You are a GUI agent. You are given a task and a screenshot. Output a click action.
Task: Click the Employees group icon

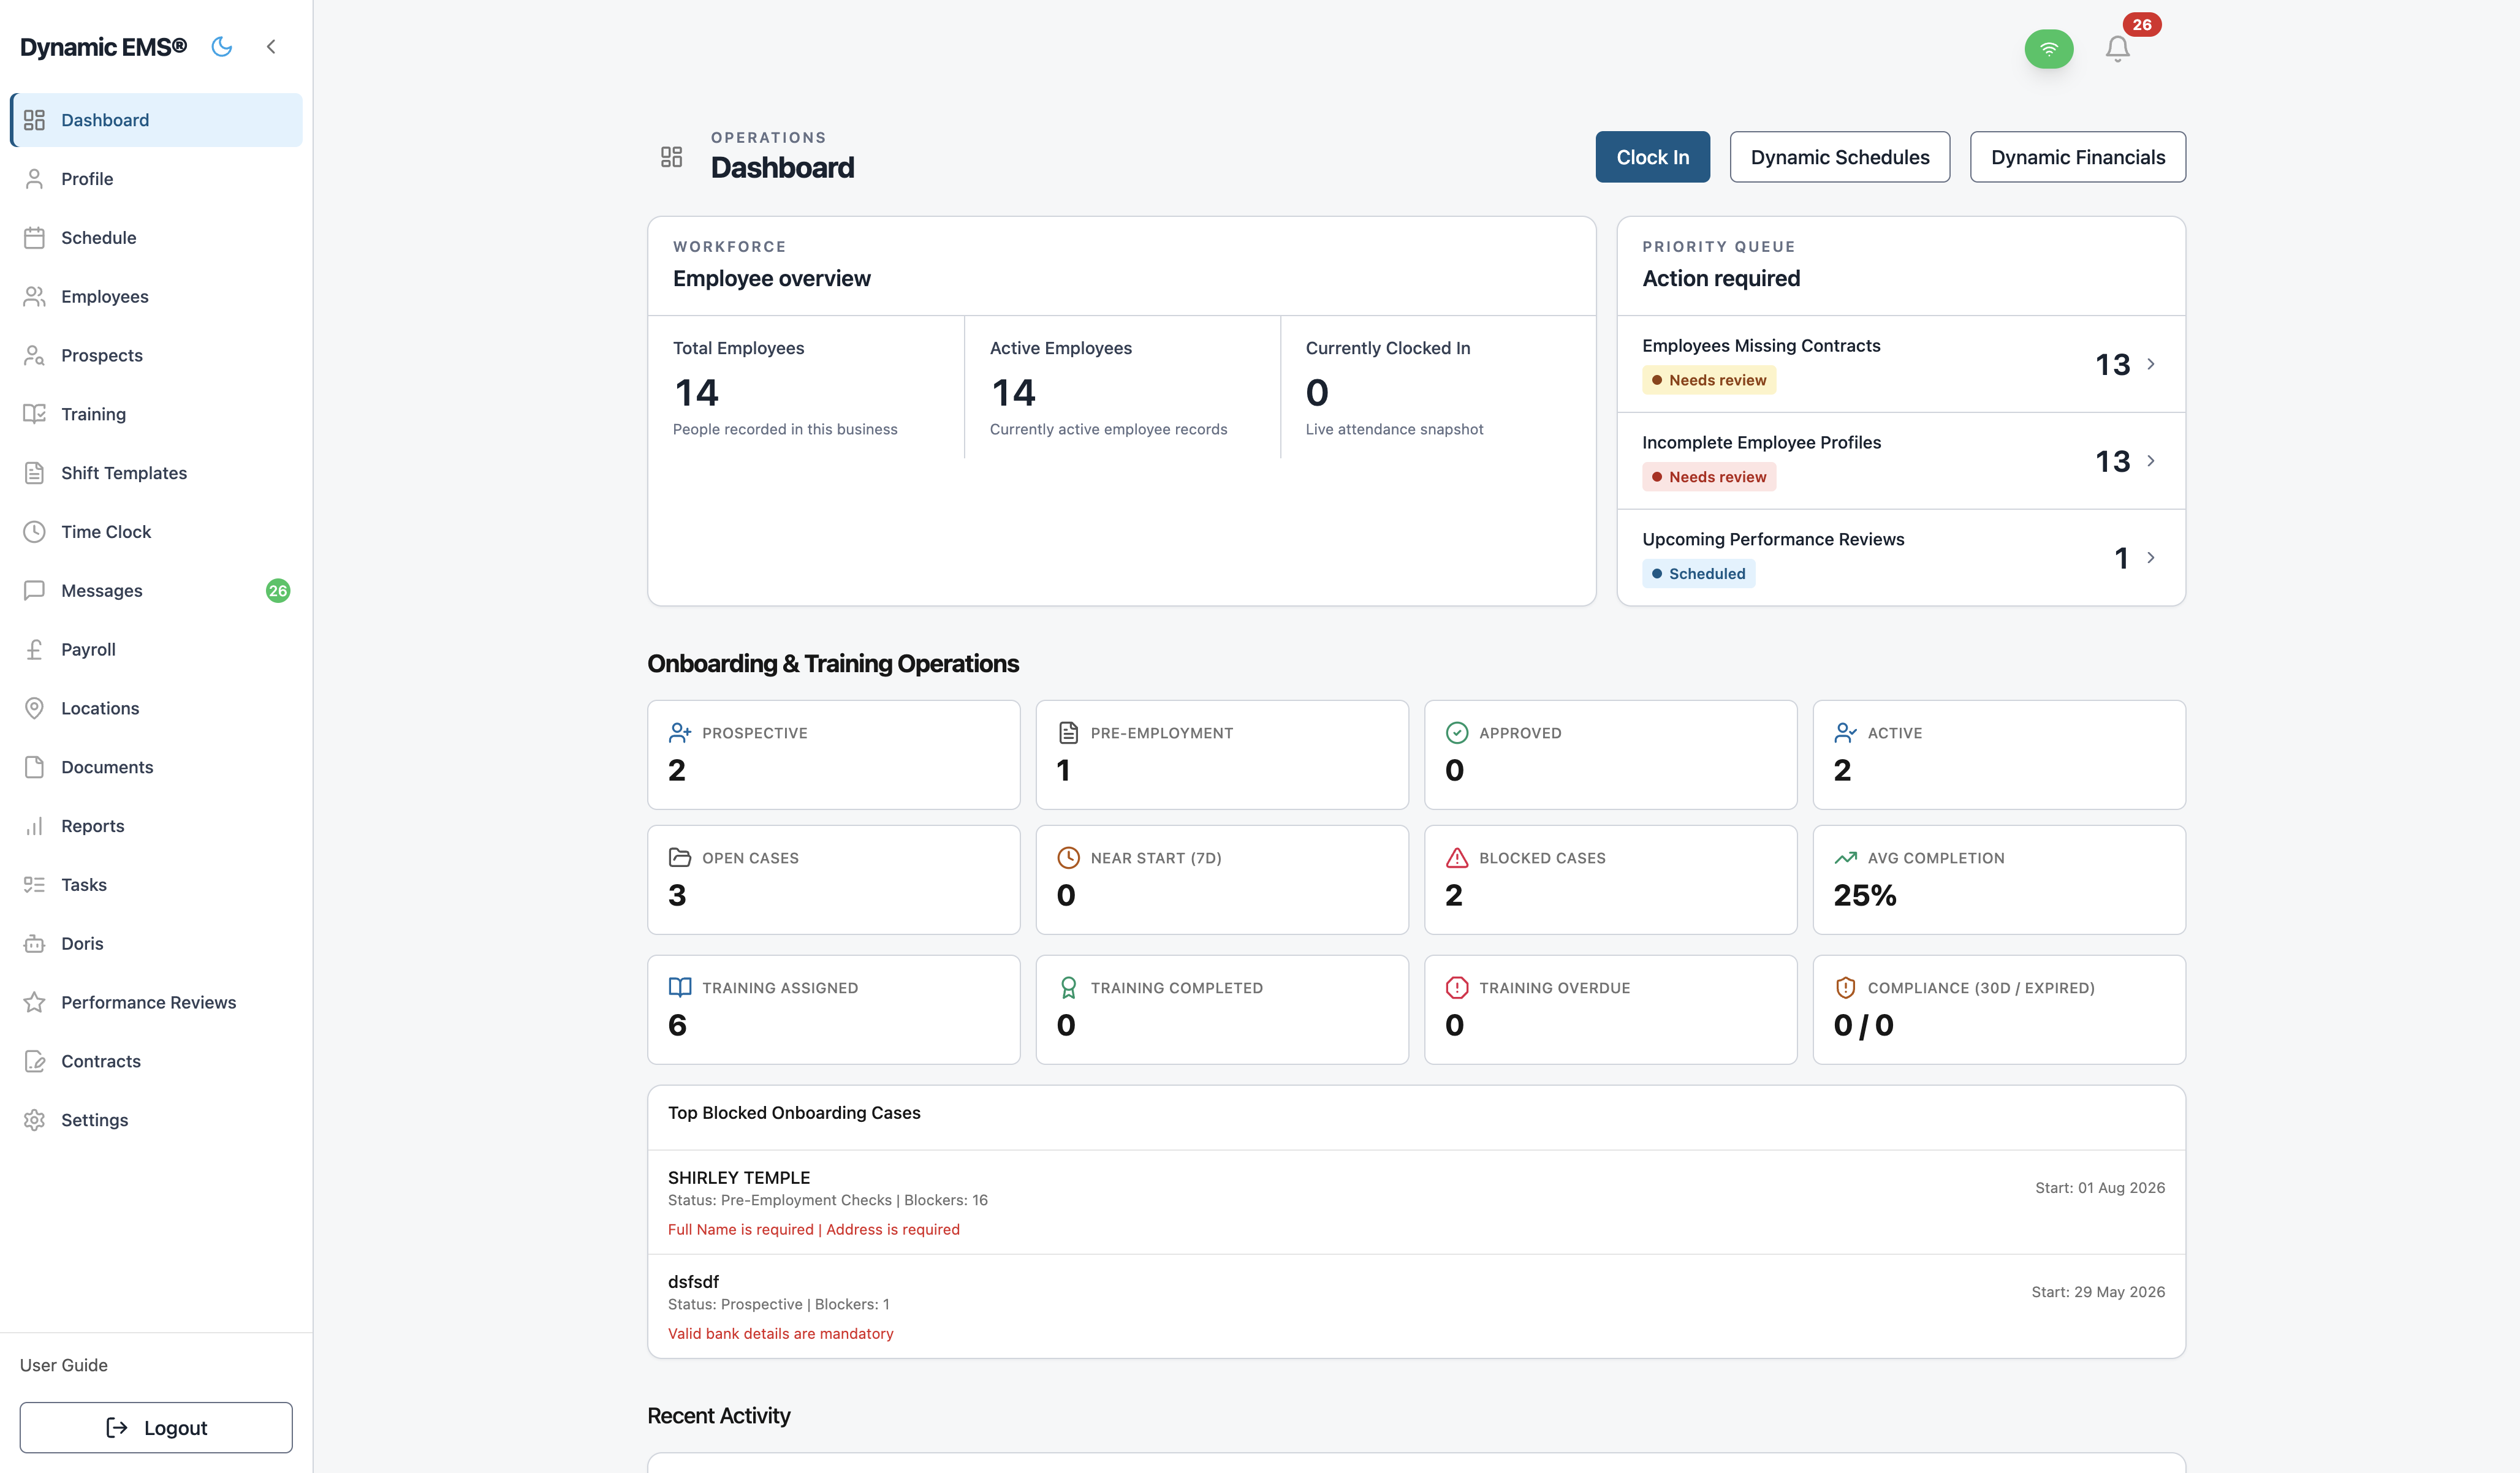point(35,297)
